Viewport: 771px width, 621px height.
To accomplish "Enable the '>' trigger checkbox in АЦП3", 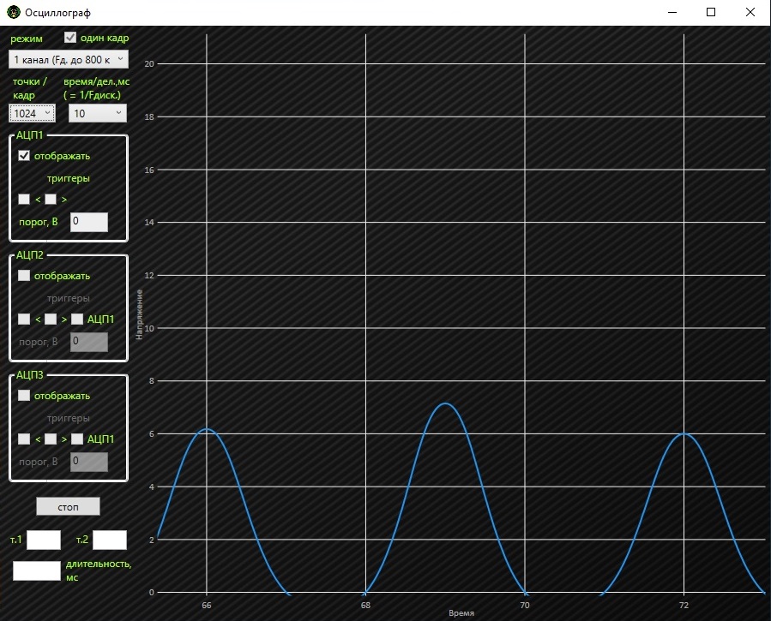I will point(51,439).
